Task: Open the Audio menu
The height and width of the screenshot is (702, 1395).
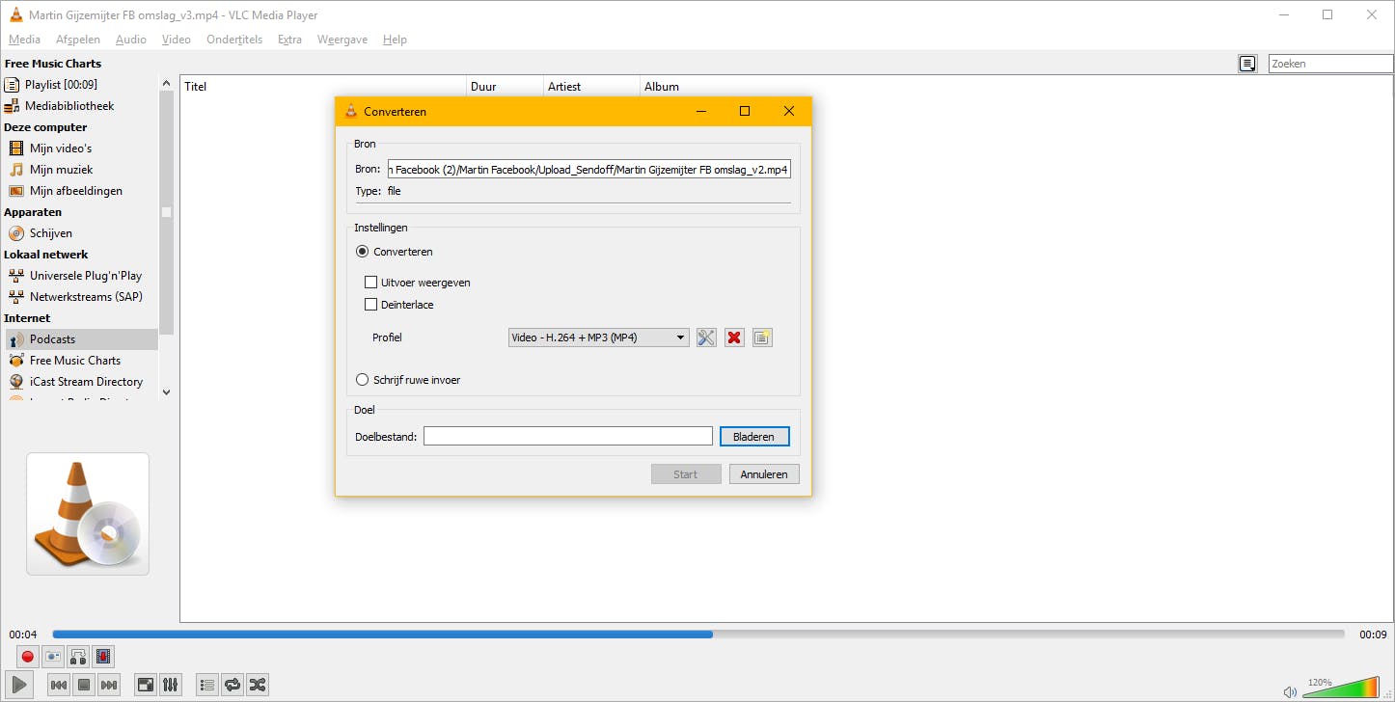Action: 131,40
